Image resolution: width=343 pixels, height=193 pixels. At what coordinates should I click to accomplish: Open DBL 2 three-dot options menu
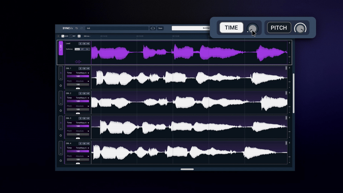(x=286, y=93)
